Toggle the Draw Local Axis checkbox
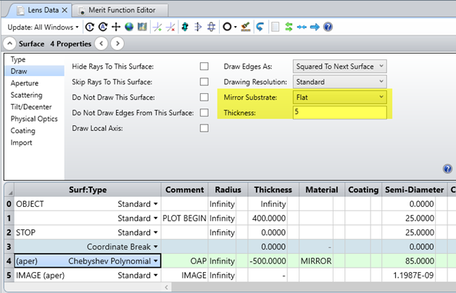 tap(204, 128)
